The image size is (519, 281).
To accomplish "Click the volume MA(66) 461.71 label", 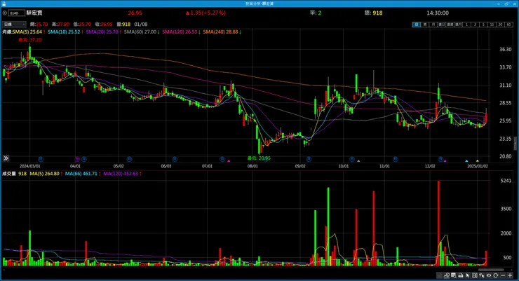I will click(x=83, y=174).
